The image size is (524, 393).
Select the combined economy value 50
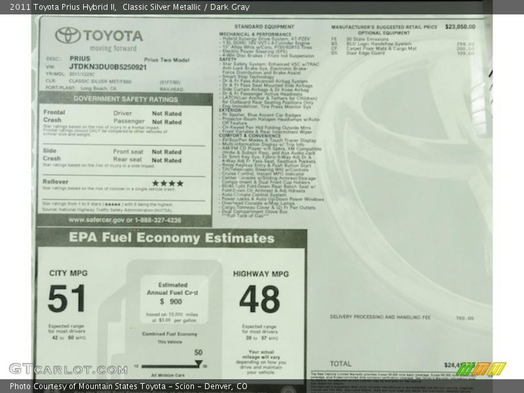[x=198, y=352]
